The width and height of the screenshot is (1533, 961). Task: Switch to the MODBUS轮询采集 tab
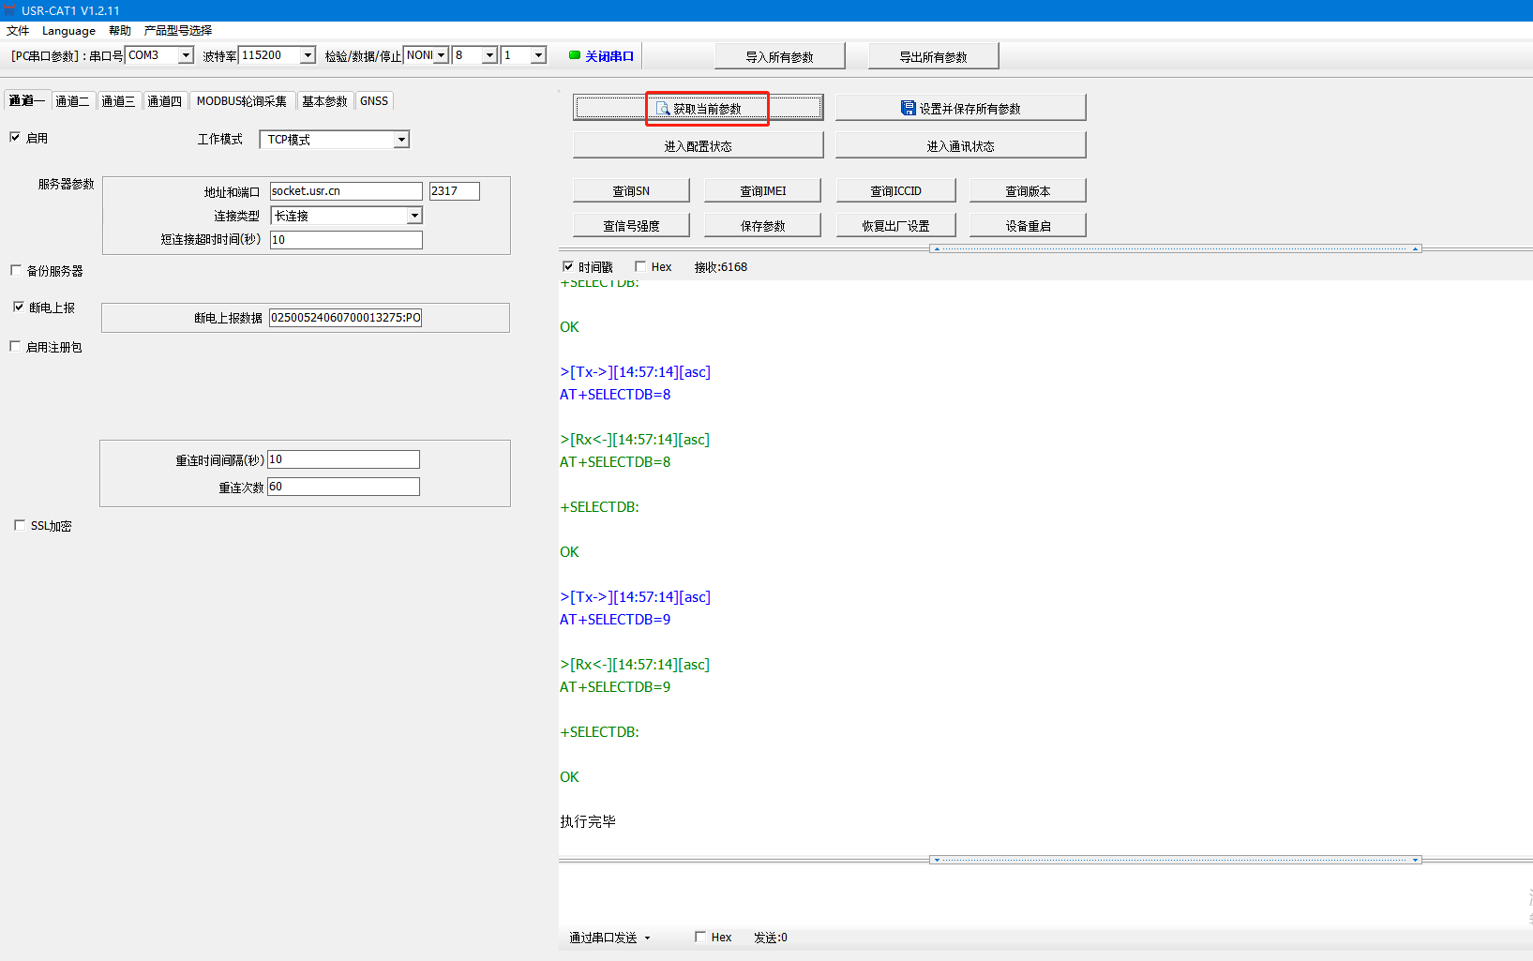coord(242,101)
